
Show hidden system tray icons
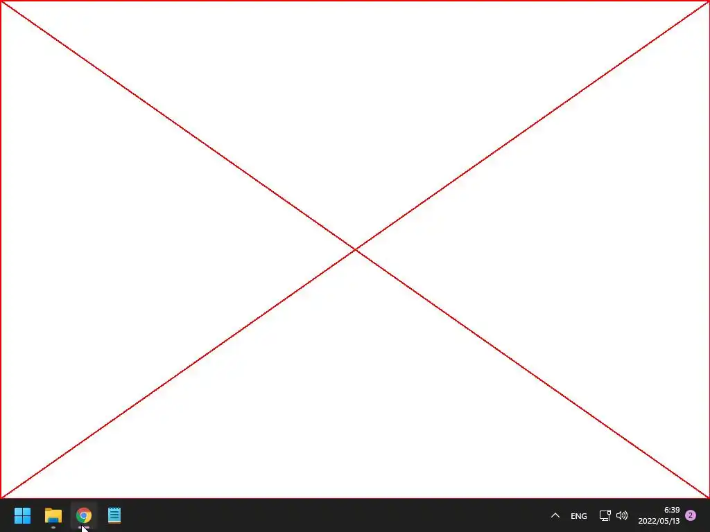[x=555, y=515]
